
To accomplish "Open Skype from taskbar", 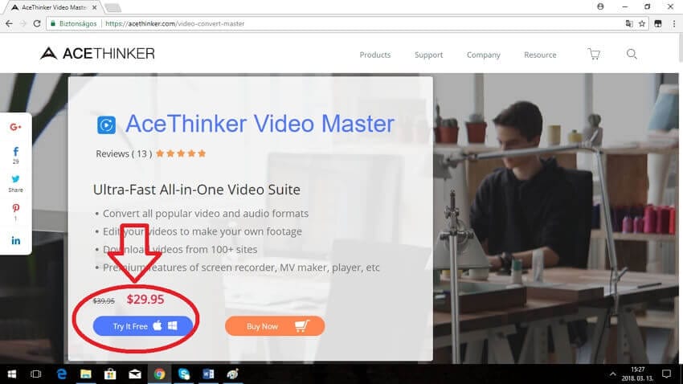I will [184, 374].
